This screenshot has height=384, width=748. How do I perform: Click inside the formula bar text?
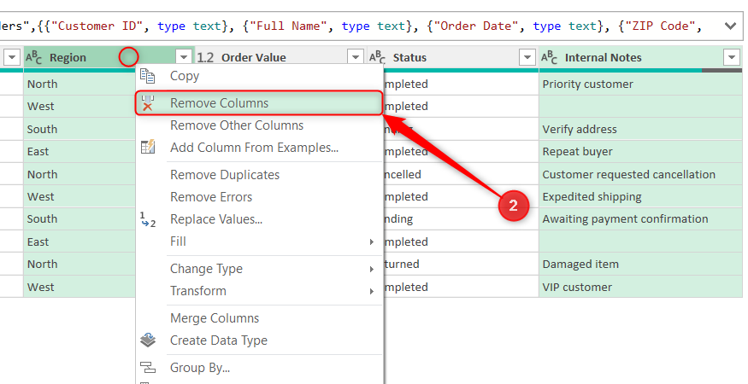[350, 26]
